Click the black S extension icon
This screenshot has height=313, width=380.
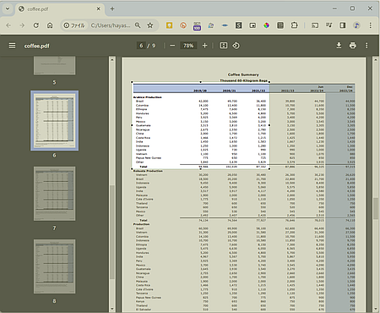coord(238,25)
